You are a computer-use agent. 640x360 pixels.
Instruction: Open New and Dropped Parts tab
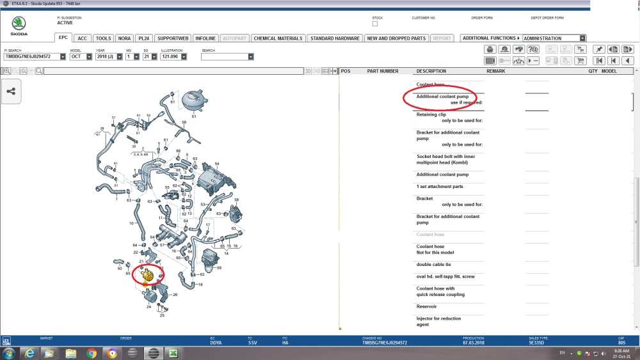[x=396, y=38]
